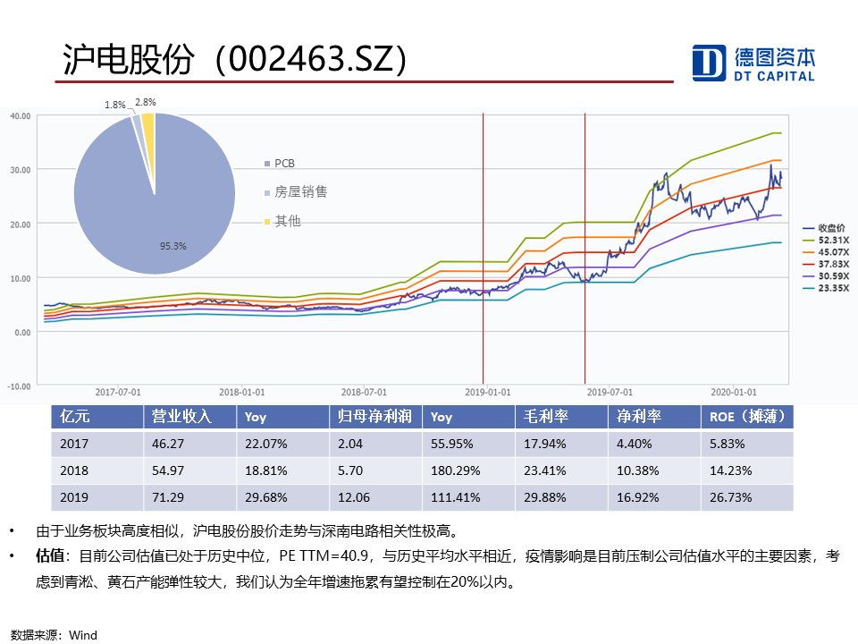Image resolution: width=858 pixels, height=644 pixels.
Task: Click the 2019 row label
Action: pos(74,497)
